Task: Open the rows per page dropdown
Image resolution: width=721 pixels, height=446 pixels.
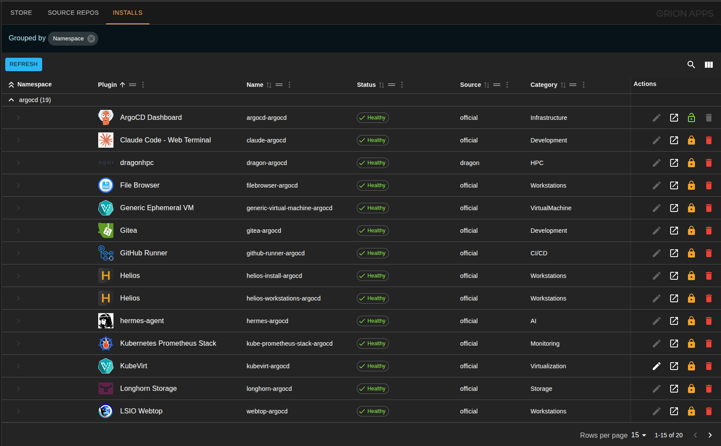Action: 639,435
